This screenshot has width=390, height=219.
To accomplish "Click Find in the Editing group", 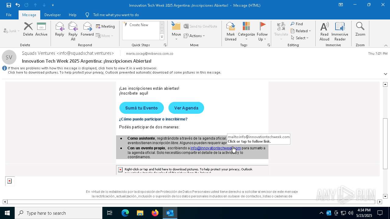I will click(x=296, y=24).
